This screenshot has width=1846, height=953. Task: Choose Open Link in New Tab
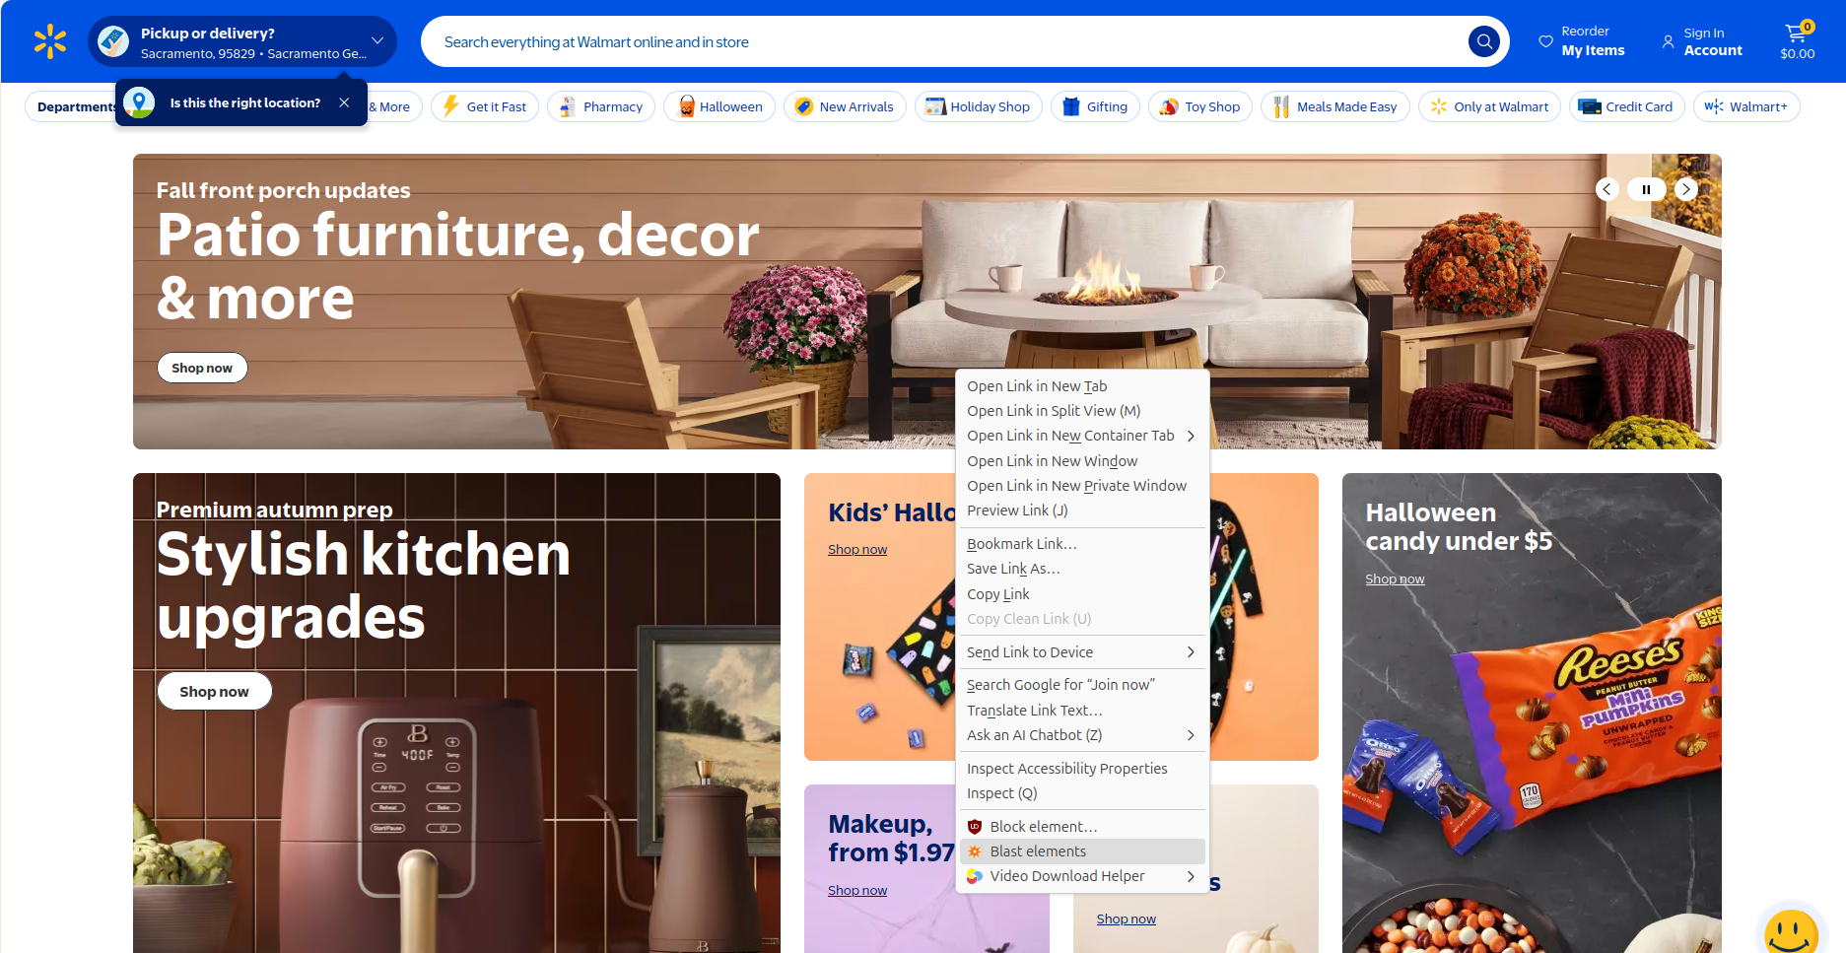point(1082,386)
